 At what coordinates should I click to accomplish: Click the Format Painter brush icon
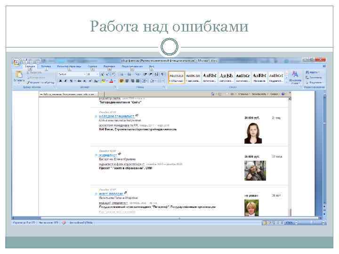point(28,82)
